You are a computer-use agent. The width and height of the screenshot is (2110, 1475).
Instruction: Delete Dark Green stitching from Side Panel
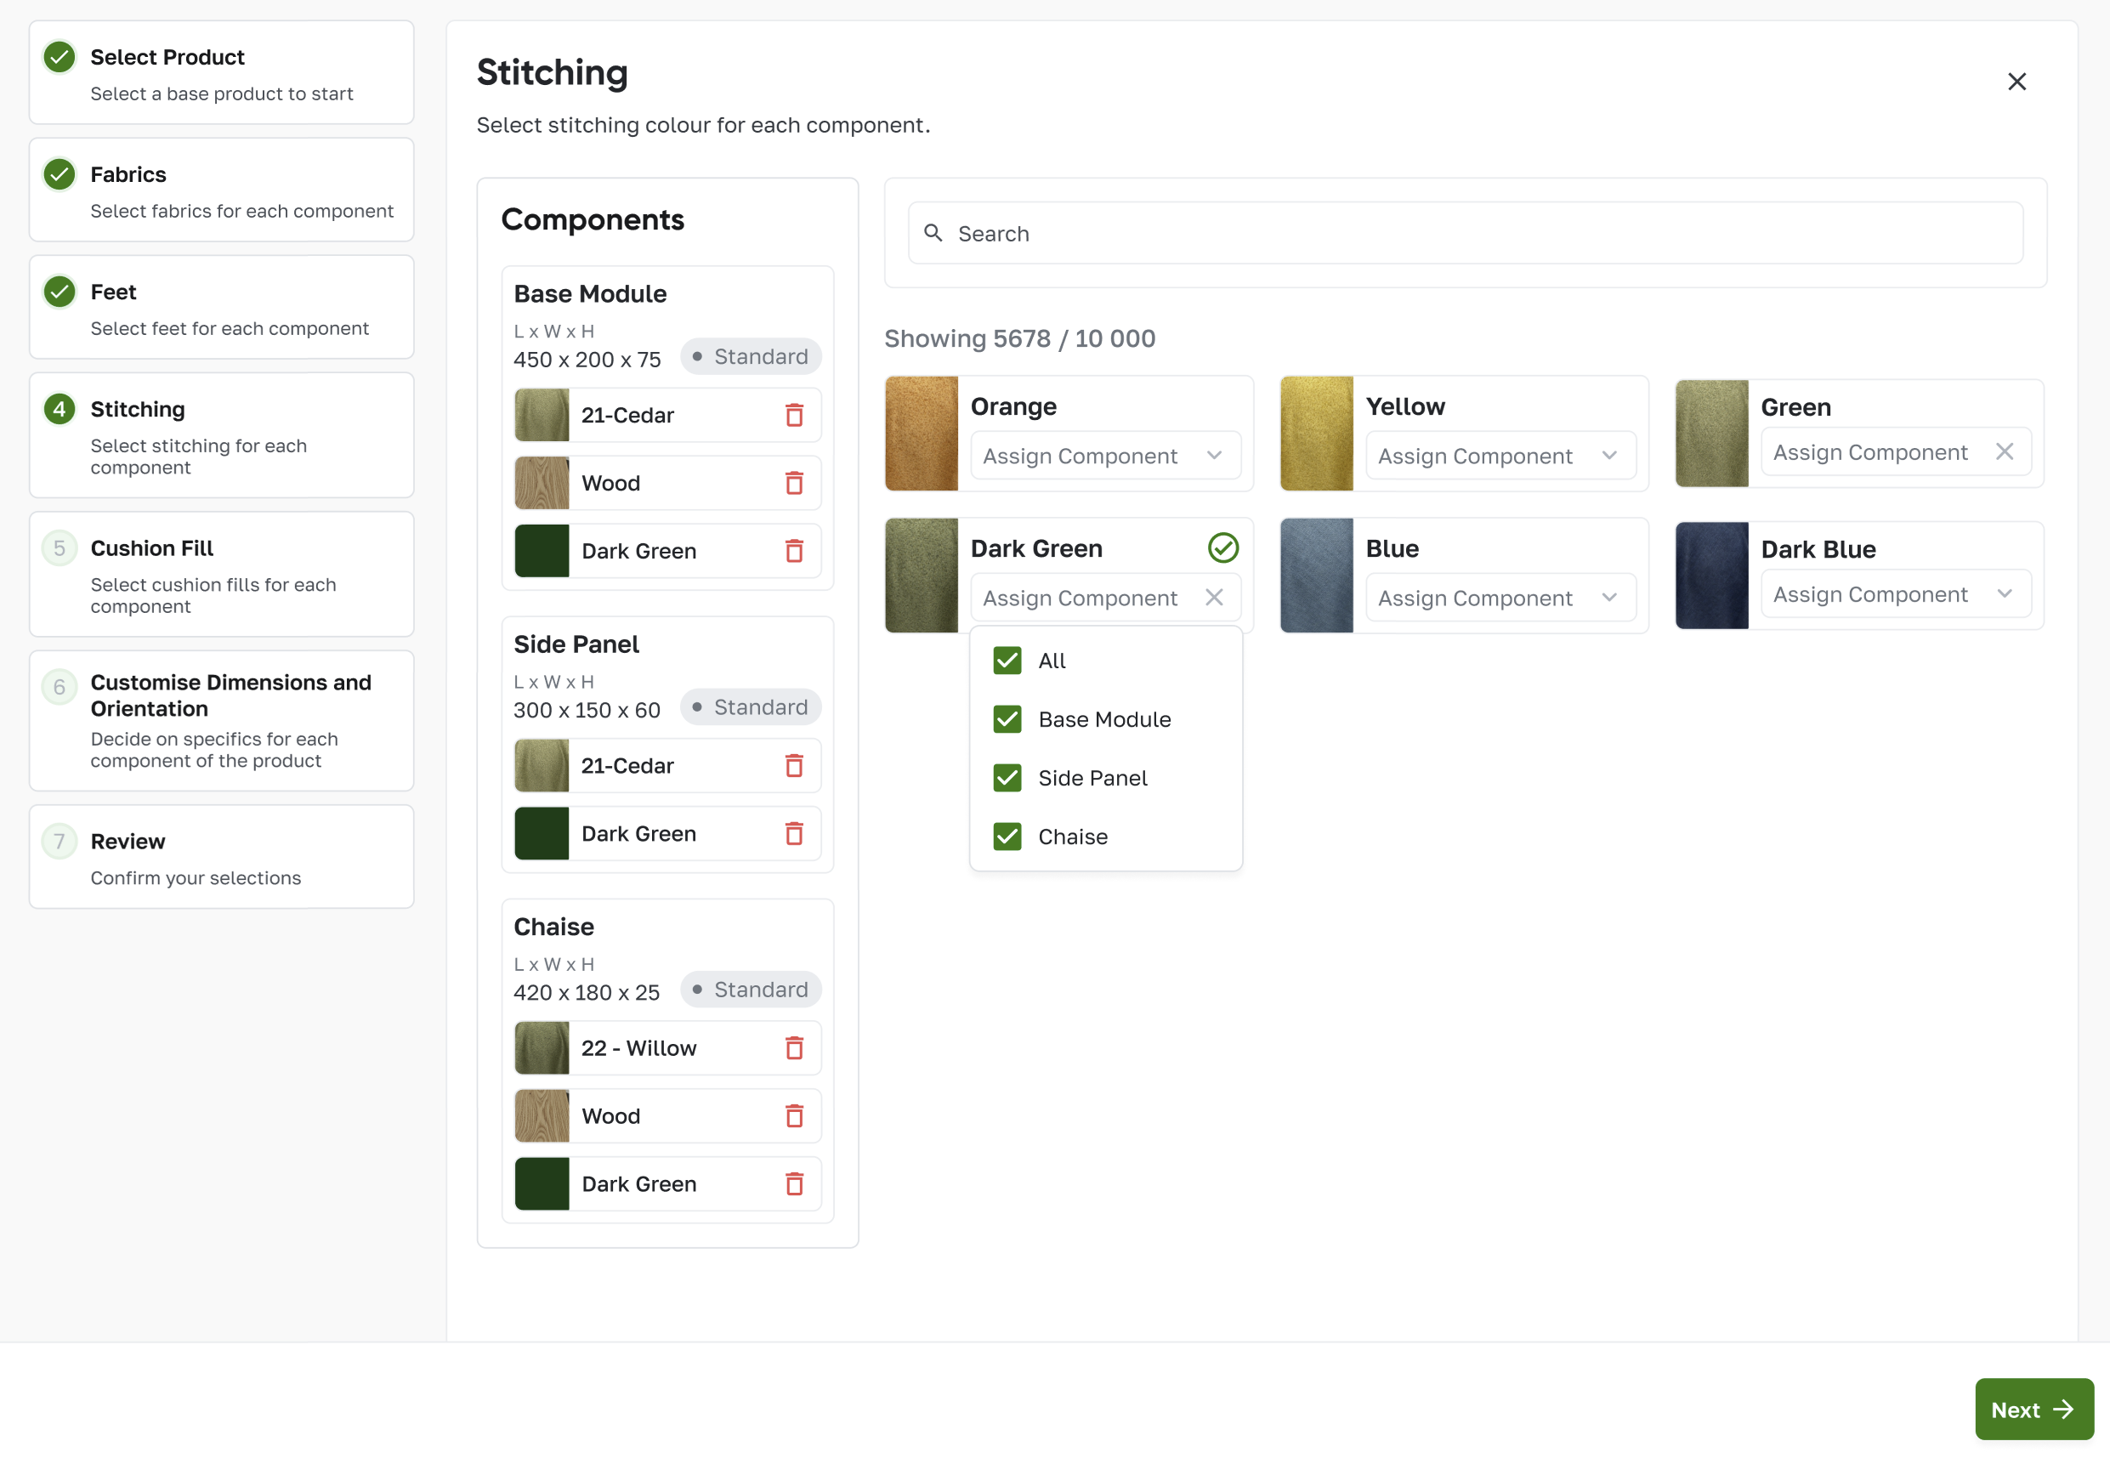click(794, 833)
